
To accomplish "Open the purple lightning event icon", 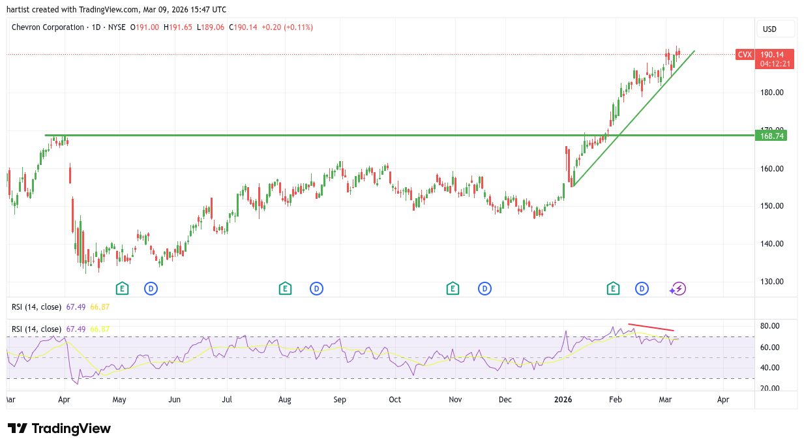I will [x=679, y=288].
